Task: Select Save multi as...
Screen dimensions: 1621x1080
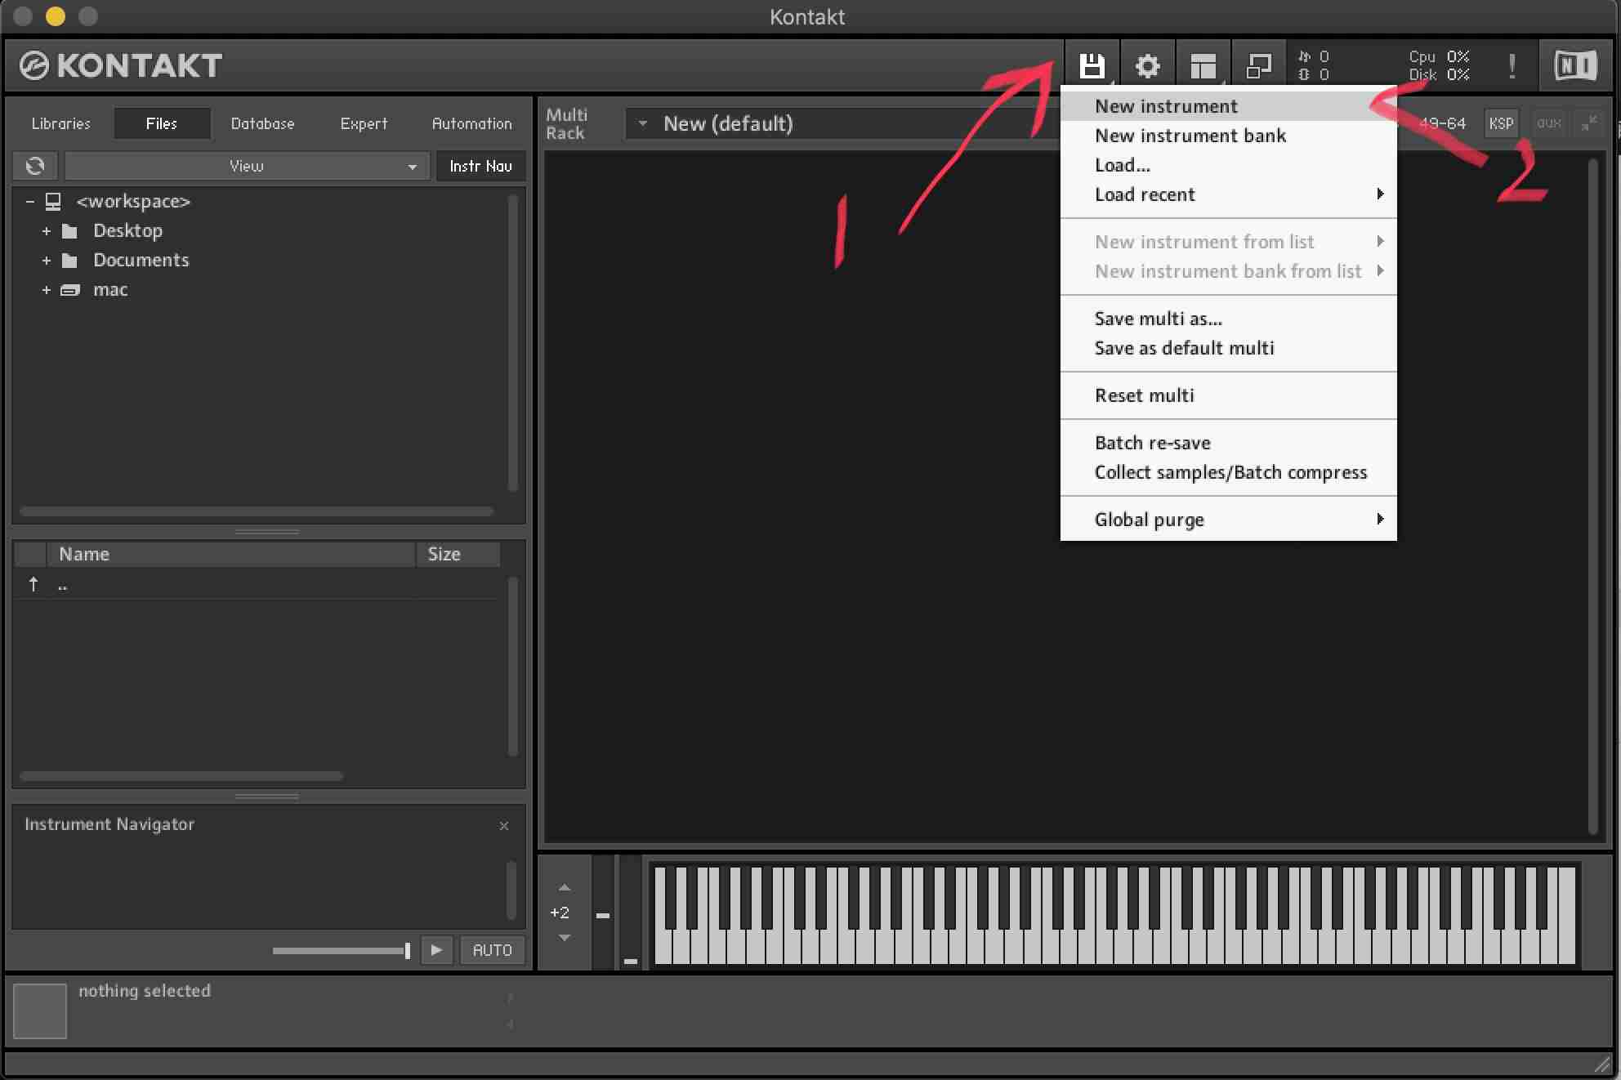Action: (x=1228, y=319)
